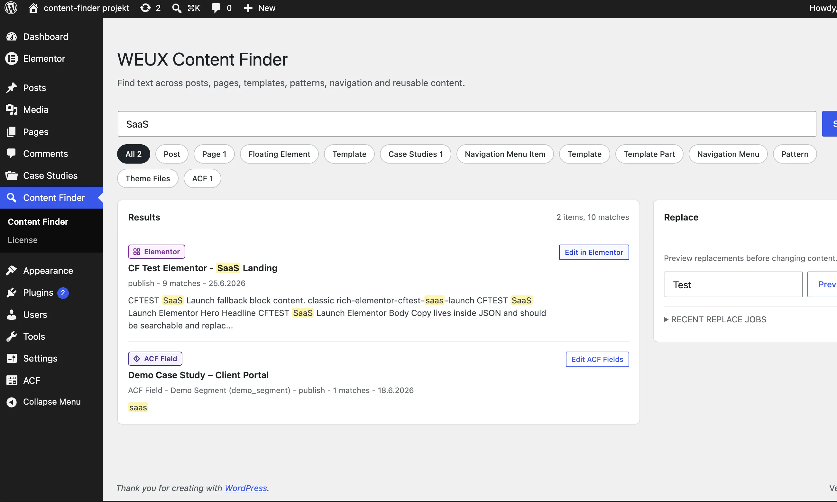Click the plus icon beside New
This screenshot has height=502, width=837.
248,8
